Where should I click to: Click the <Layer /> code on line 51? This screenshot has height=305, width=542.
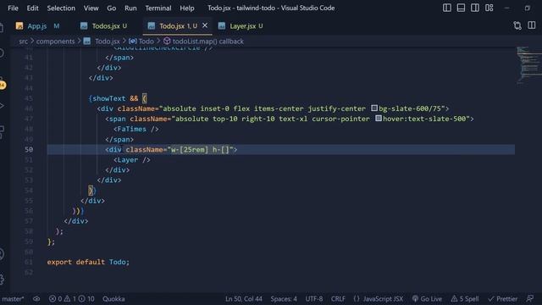pyautogui.click(x=132, y=160)
